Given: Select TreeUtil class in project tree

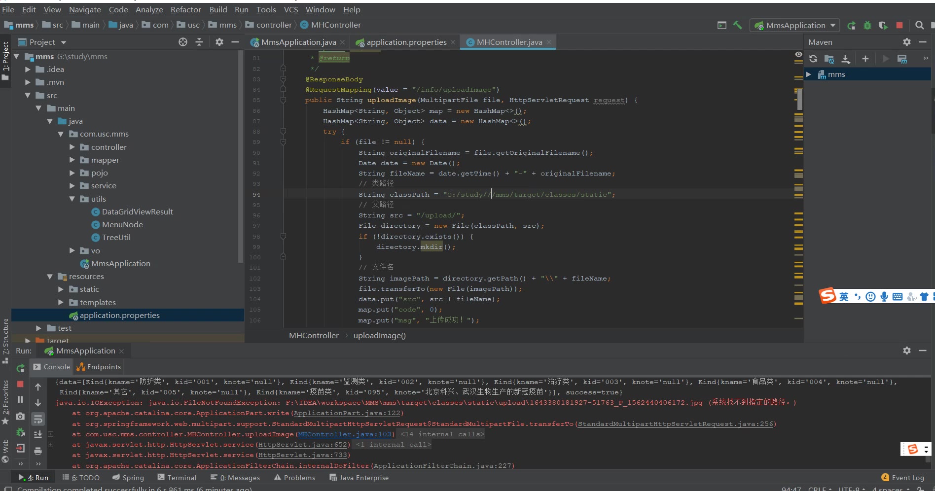Looking at the screenshot, I should pos(116,238).
